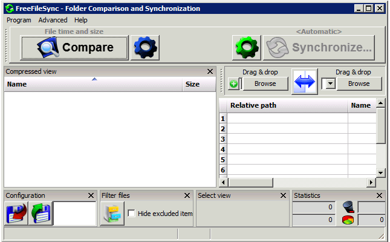Click the vertical scrollbar thumb
This screenshot has width=390, height=242.
pos(381,126)
